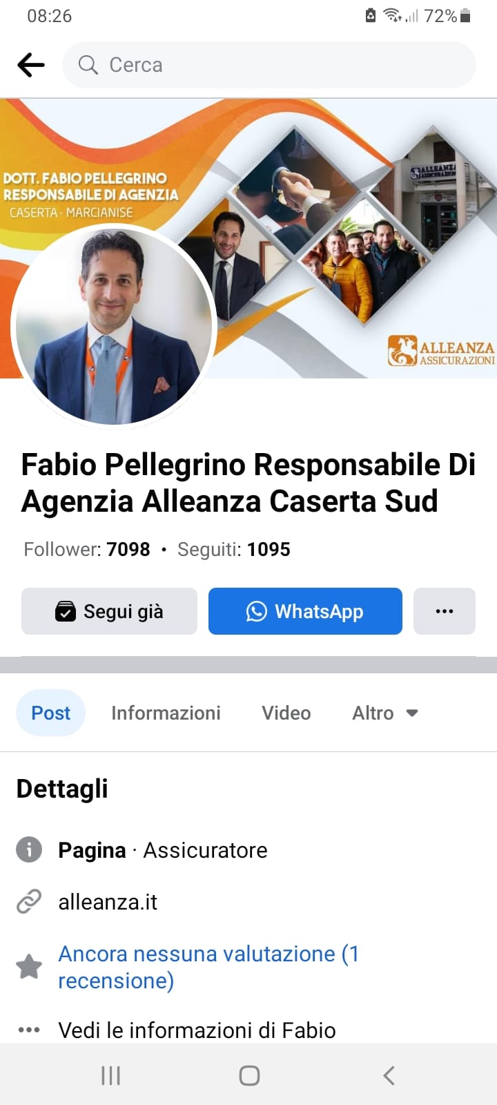This screenshot has width=497, height=1105.
Task: Tap the Cerca search field
Action: coord(269,65)
